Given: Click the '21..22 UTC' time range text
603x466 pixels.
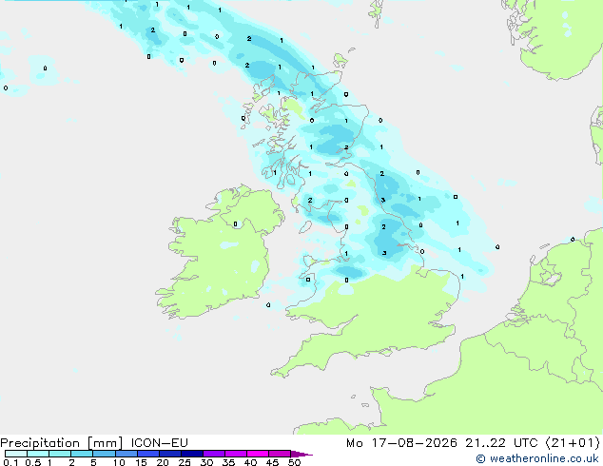Looking at the screenshot, I should [x=501, y=443].
